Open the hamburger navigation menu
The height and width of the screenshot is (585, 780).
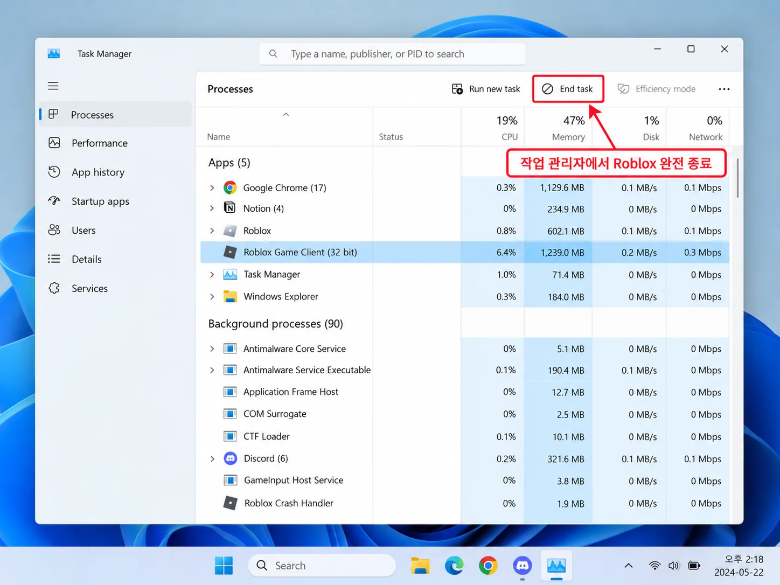53,86
